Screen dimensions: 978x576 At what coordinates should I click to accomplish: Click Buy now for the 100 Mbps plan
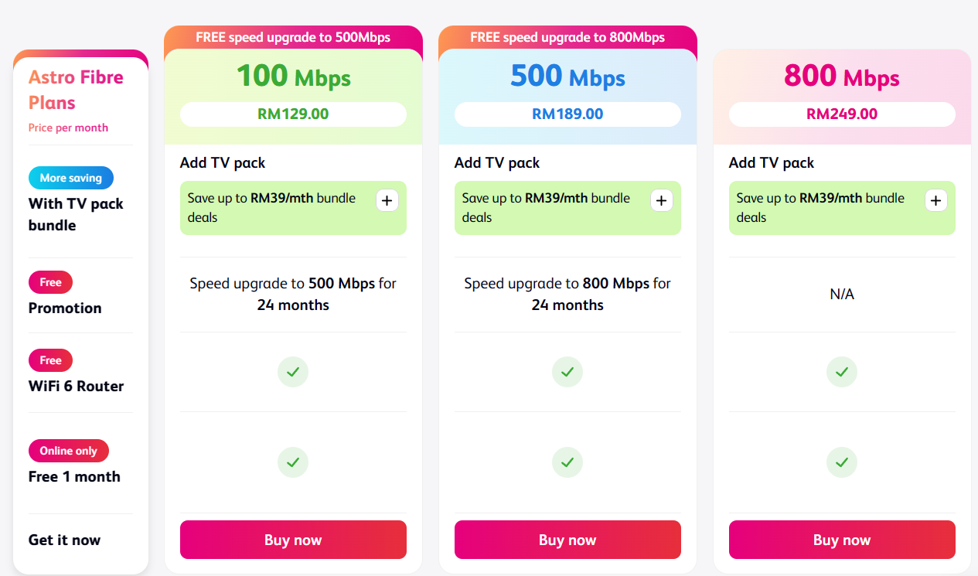[x=293, y=540]
